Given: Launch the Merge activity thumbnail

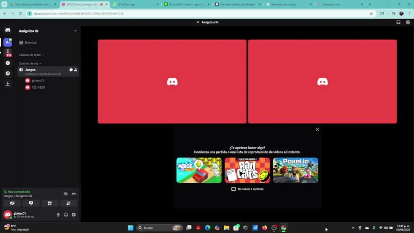Looking at the screenshot, I should 199,170.
